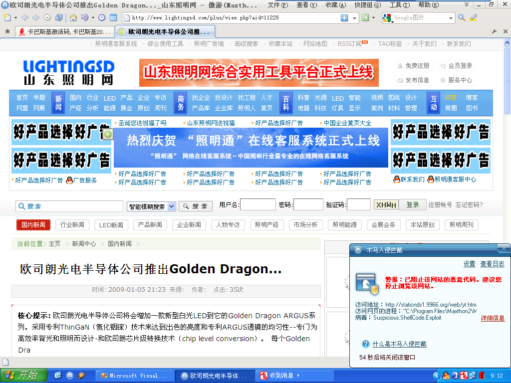Go forward with the forward arrow

36,17
